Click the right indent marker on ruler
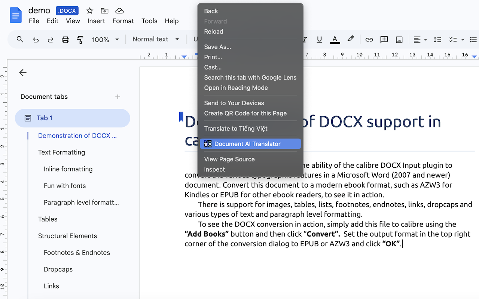 click(x=475, y=57)
